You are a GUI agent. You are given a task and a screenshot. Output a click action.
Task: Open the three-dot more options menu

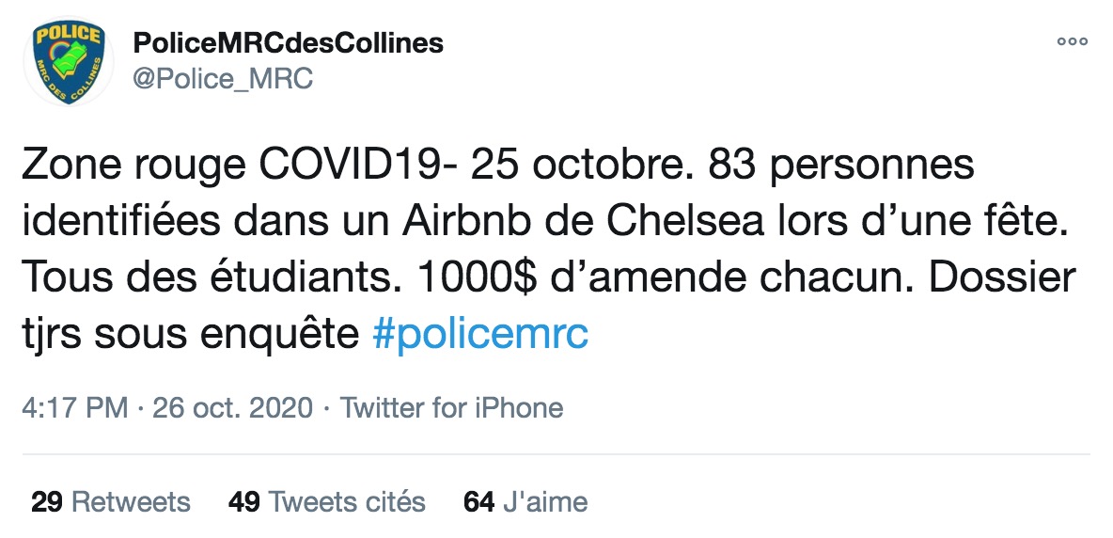coord(1072,41)
